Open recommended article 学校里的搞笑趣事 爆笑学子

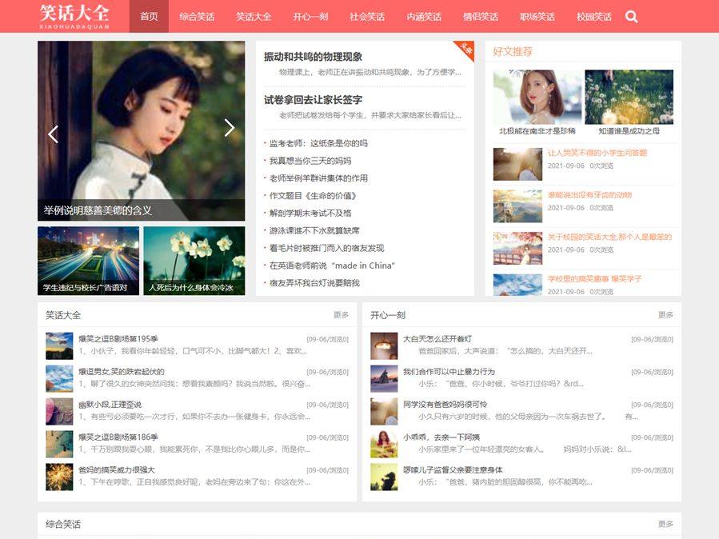(595, 278)
